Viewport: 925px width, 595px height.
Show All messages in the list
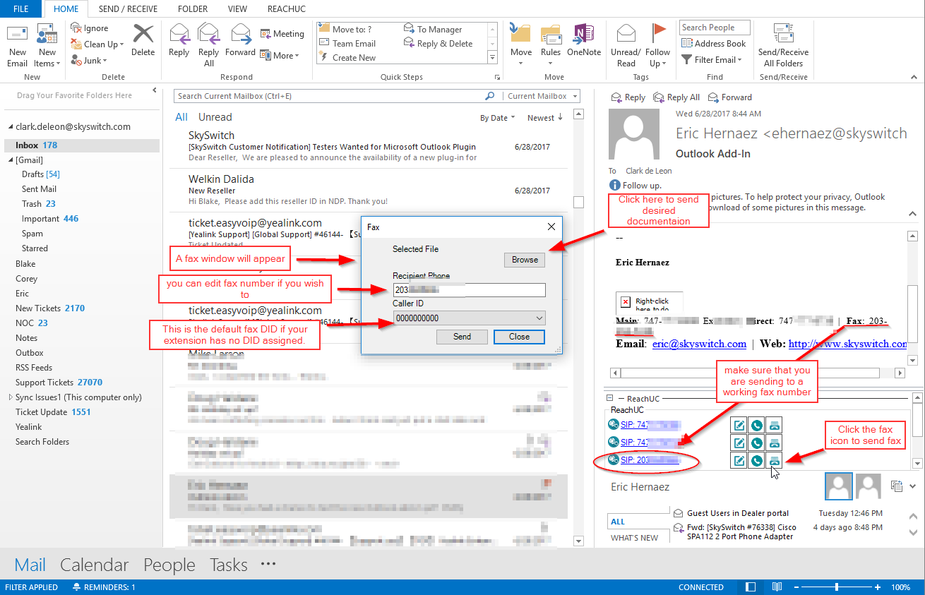pos(181,117)
